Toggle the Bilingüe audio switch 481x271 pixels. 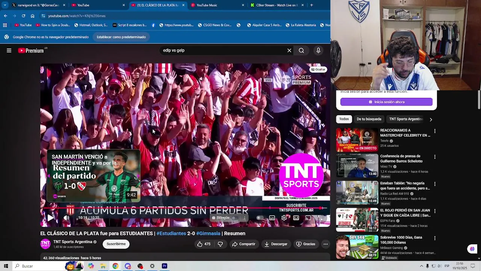234,218
